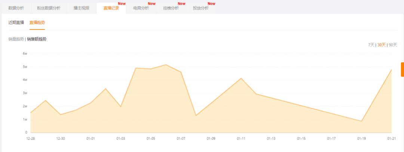The height and width of the screenshot is (152, 404).
Task: Set time range to 30天
Action: coord(381,45)
